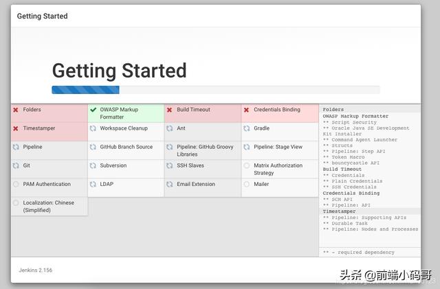
Task: Click the Jenkins 2.156 version text
Action: [x=36, y=270]
